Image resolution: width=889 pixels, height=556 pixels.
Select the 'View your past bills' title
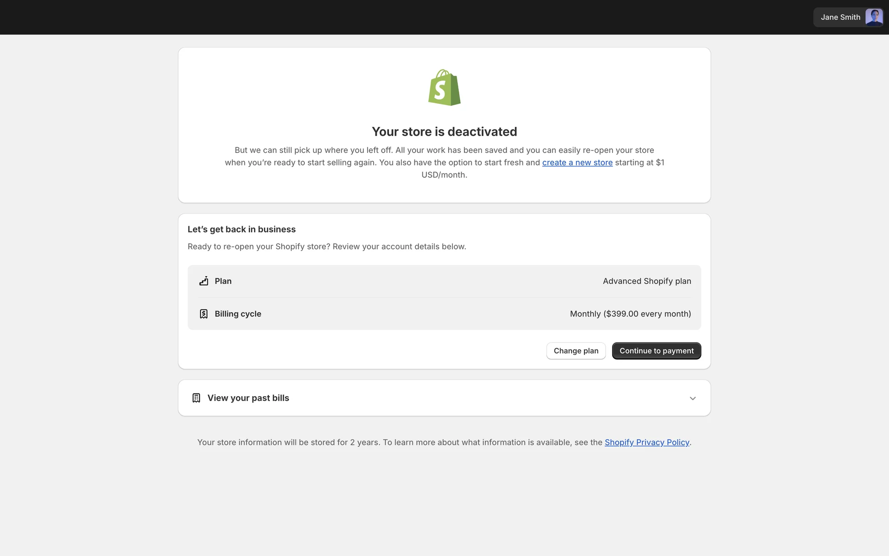pos(248,398)
